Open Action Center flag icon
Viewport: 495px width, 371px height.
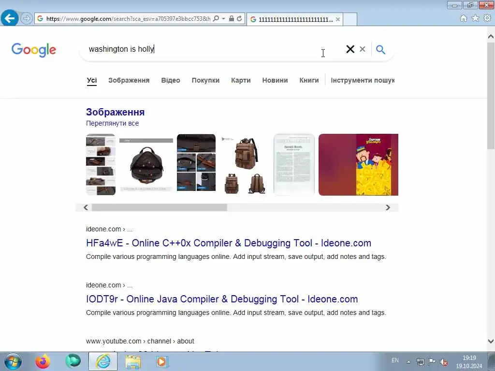[x=432, y=361]
